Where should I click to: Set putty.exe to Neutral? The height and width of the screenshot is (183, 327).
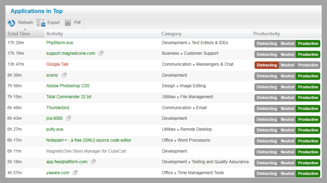click(287, 130)
